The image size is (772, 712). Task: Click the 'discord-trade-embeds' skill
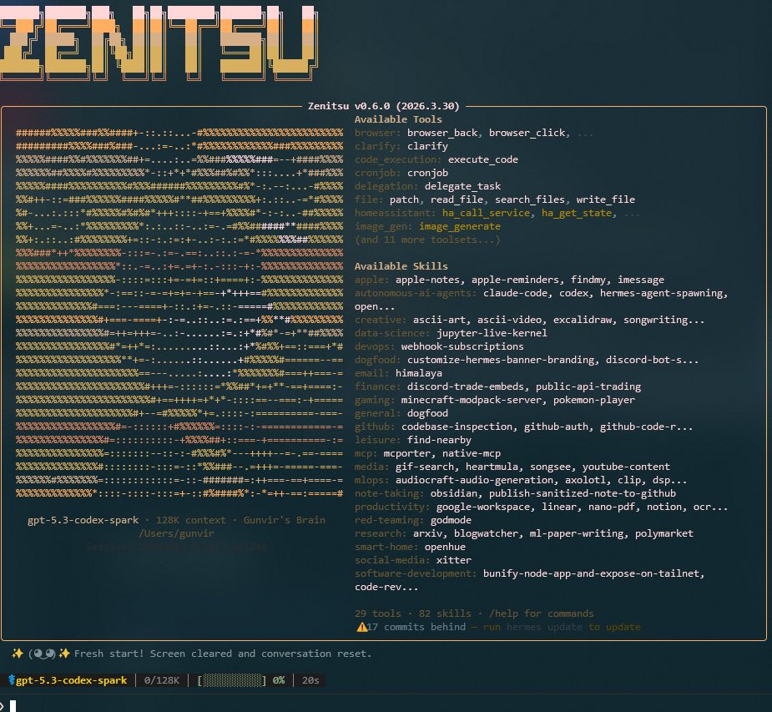coord(465,386)
